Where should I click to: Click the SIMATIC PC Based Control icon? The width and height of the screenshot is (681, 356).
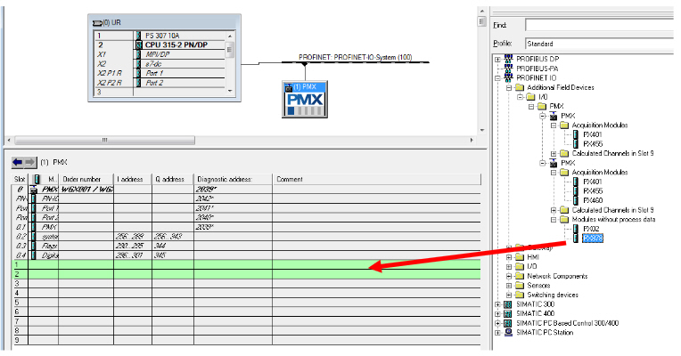click(508, 323)
